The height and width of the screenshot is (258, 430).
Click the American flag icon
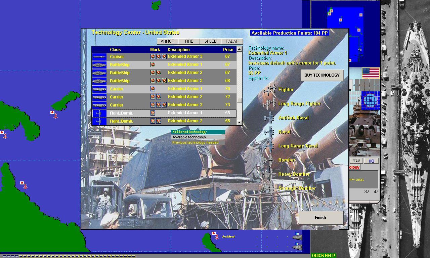coord(370,72)
